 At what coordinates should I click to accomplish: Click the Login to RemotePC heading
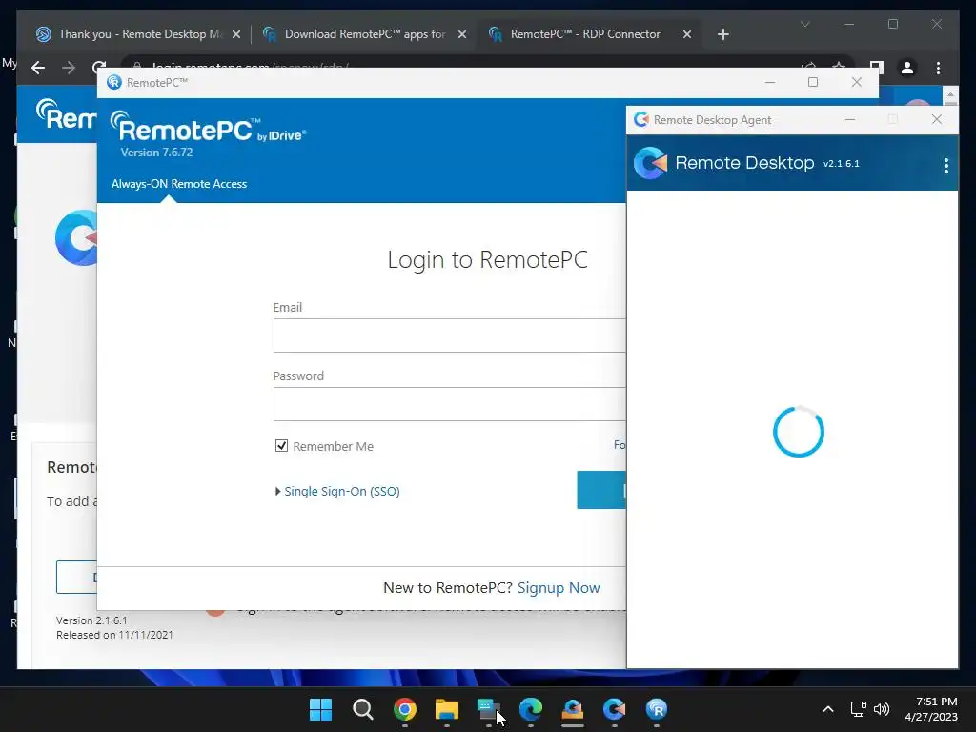pyautogui.click(x=487, y=259)
